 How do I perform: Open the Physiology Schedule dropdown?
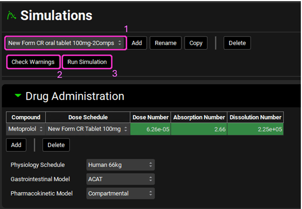click(x=120, y=165)
